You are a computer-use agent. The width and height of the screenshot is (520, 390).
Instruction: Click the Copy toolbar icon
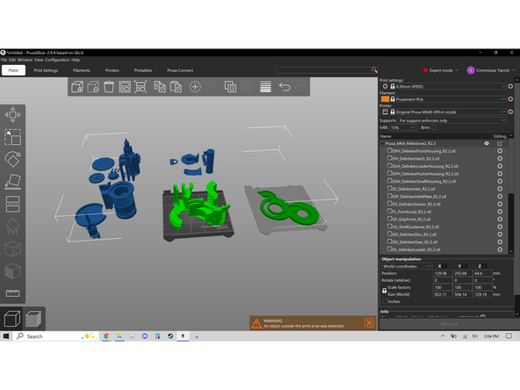160,87
